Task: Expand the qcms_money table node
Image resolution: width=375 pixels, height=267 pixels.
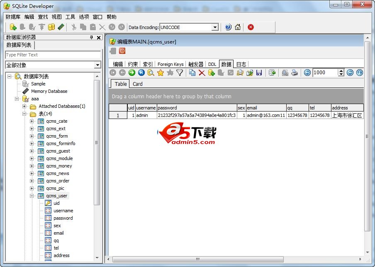Action: 32,166
